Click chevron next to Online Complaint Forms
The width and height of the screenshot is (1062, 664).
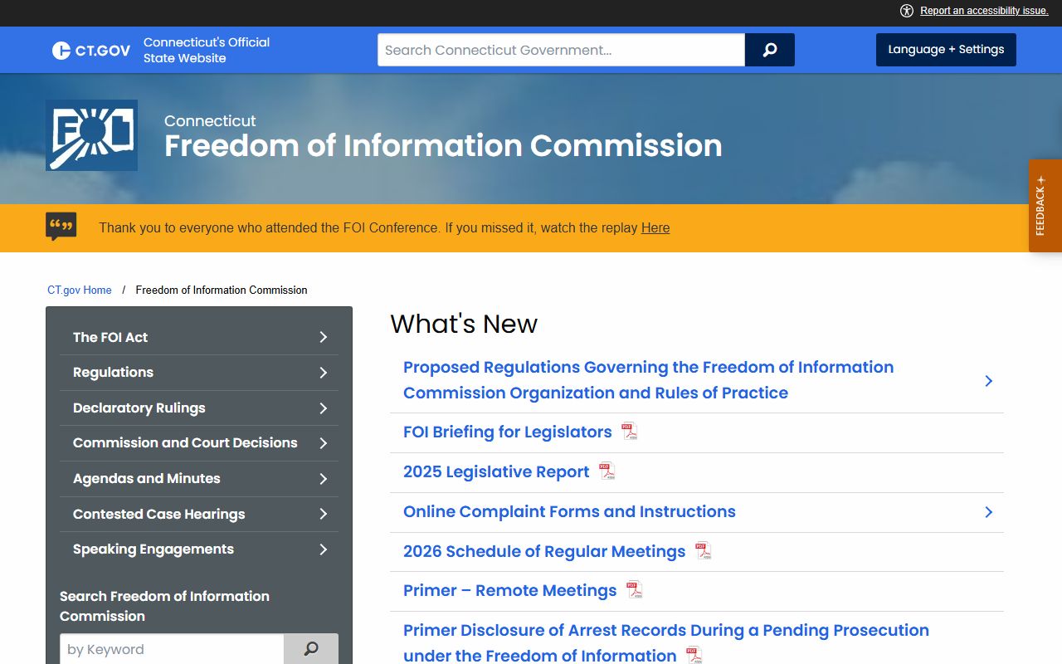988,512
